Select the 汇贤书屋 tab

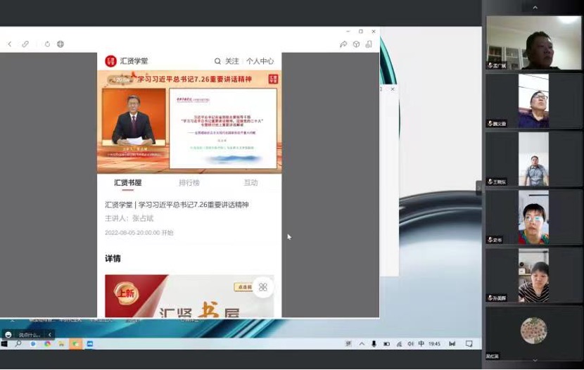(128, 183)
